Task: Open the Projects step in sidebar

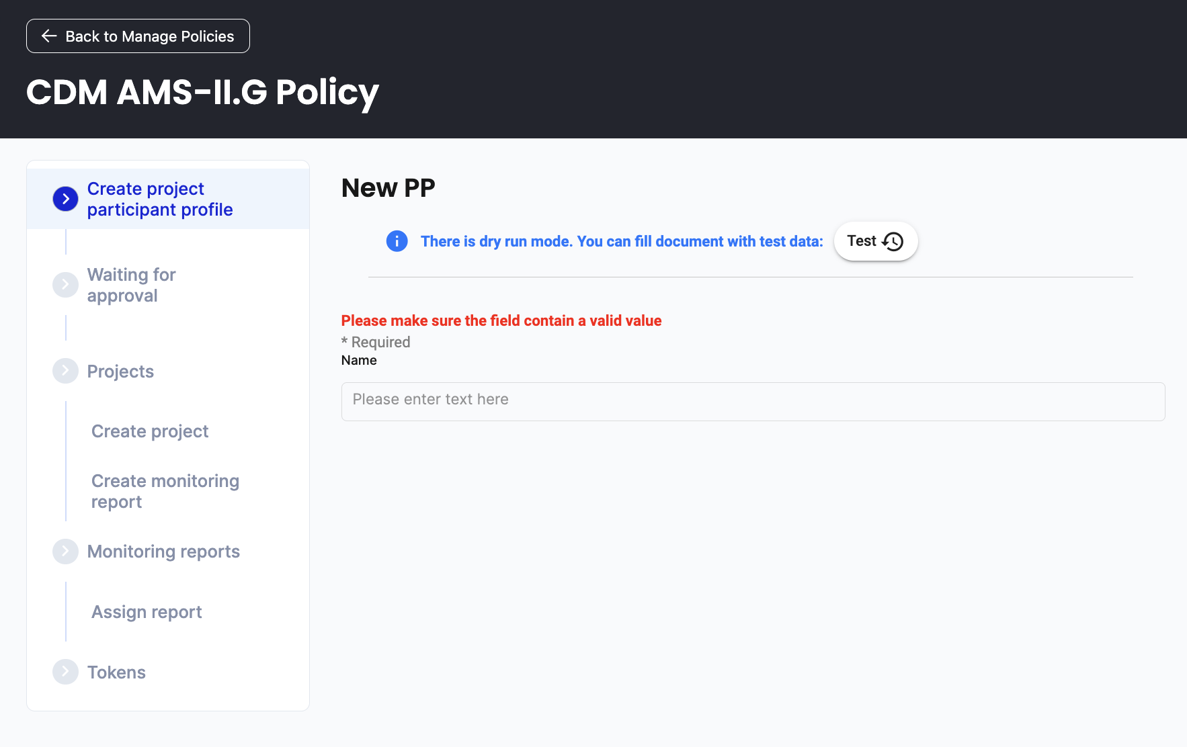Action: (120, 371)
